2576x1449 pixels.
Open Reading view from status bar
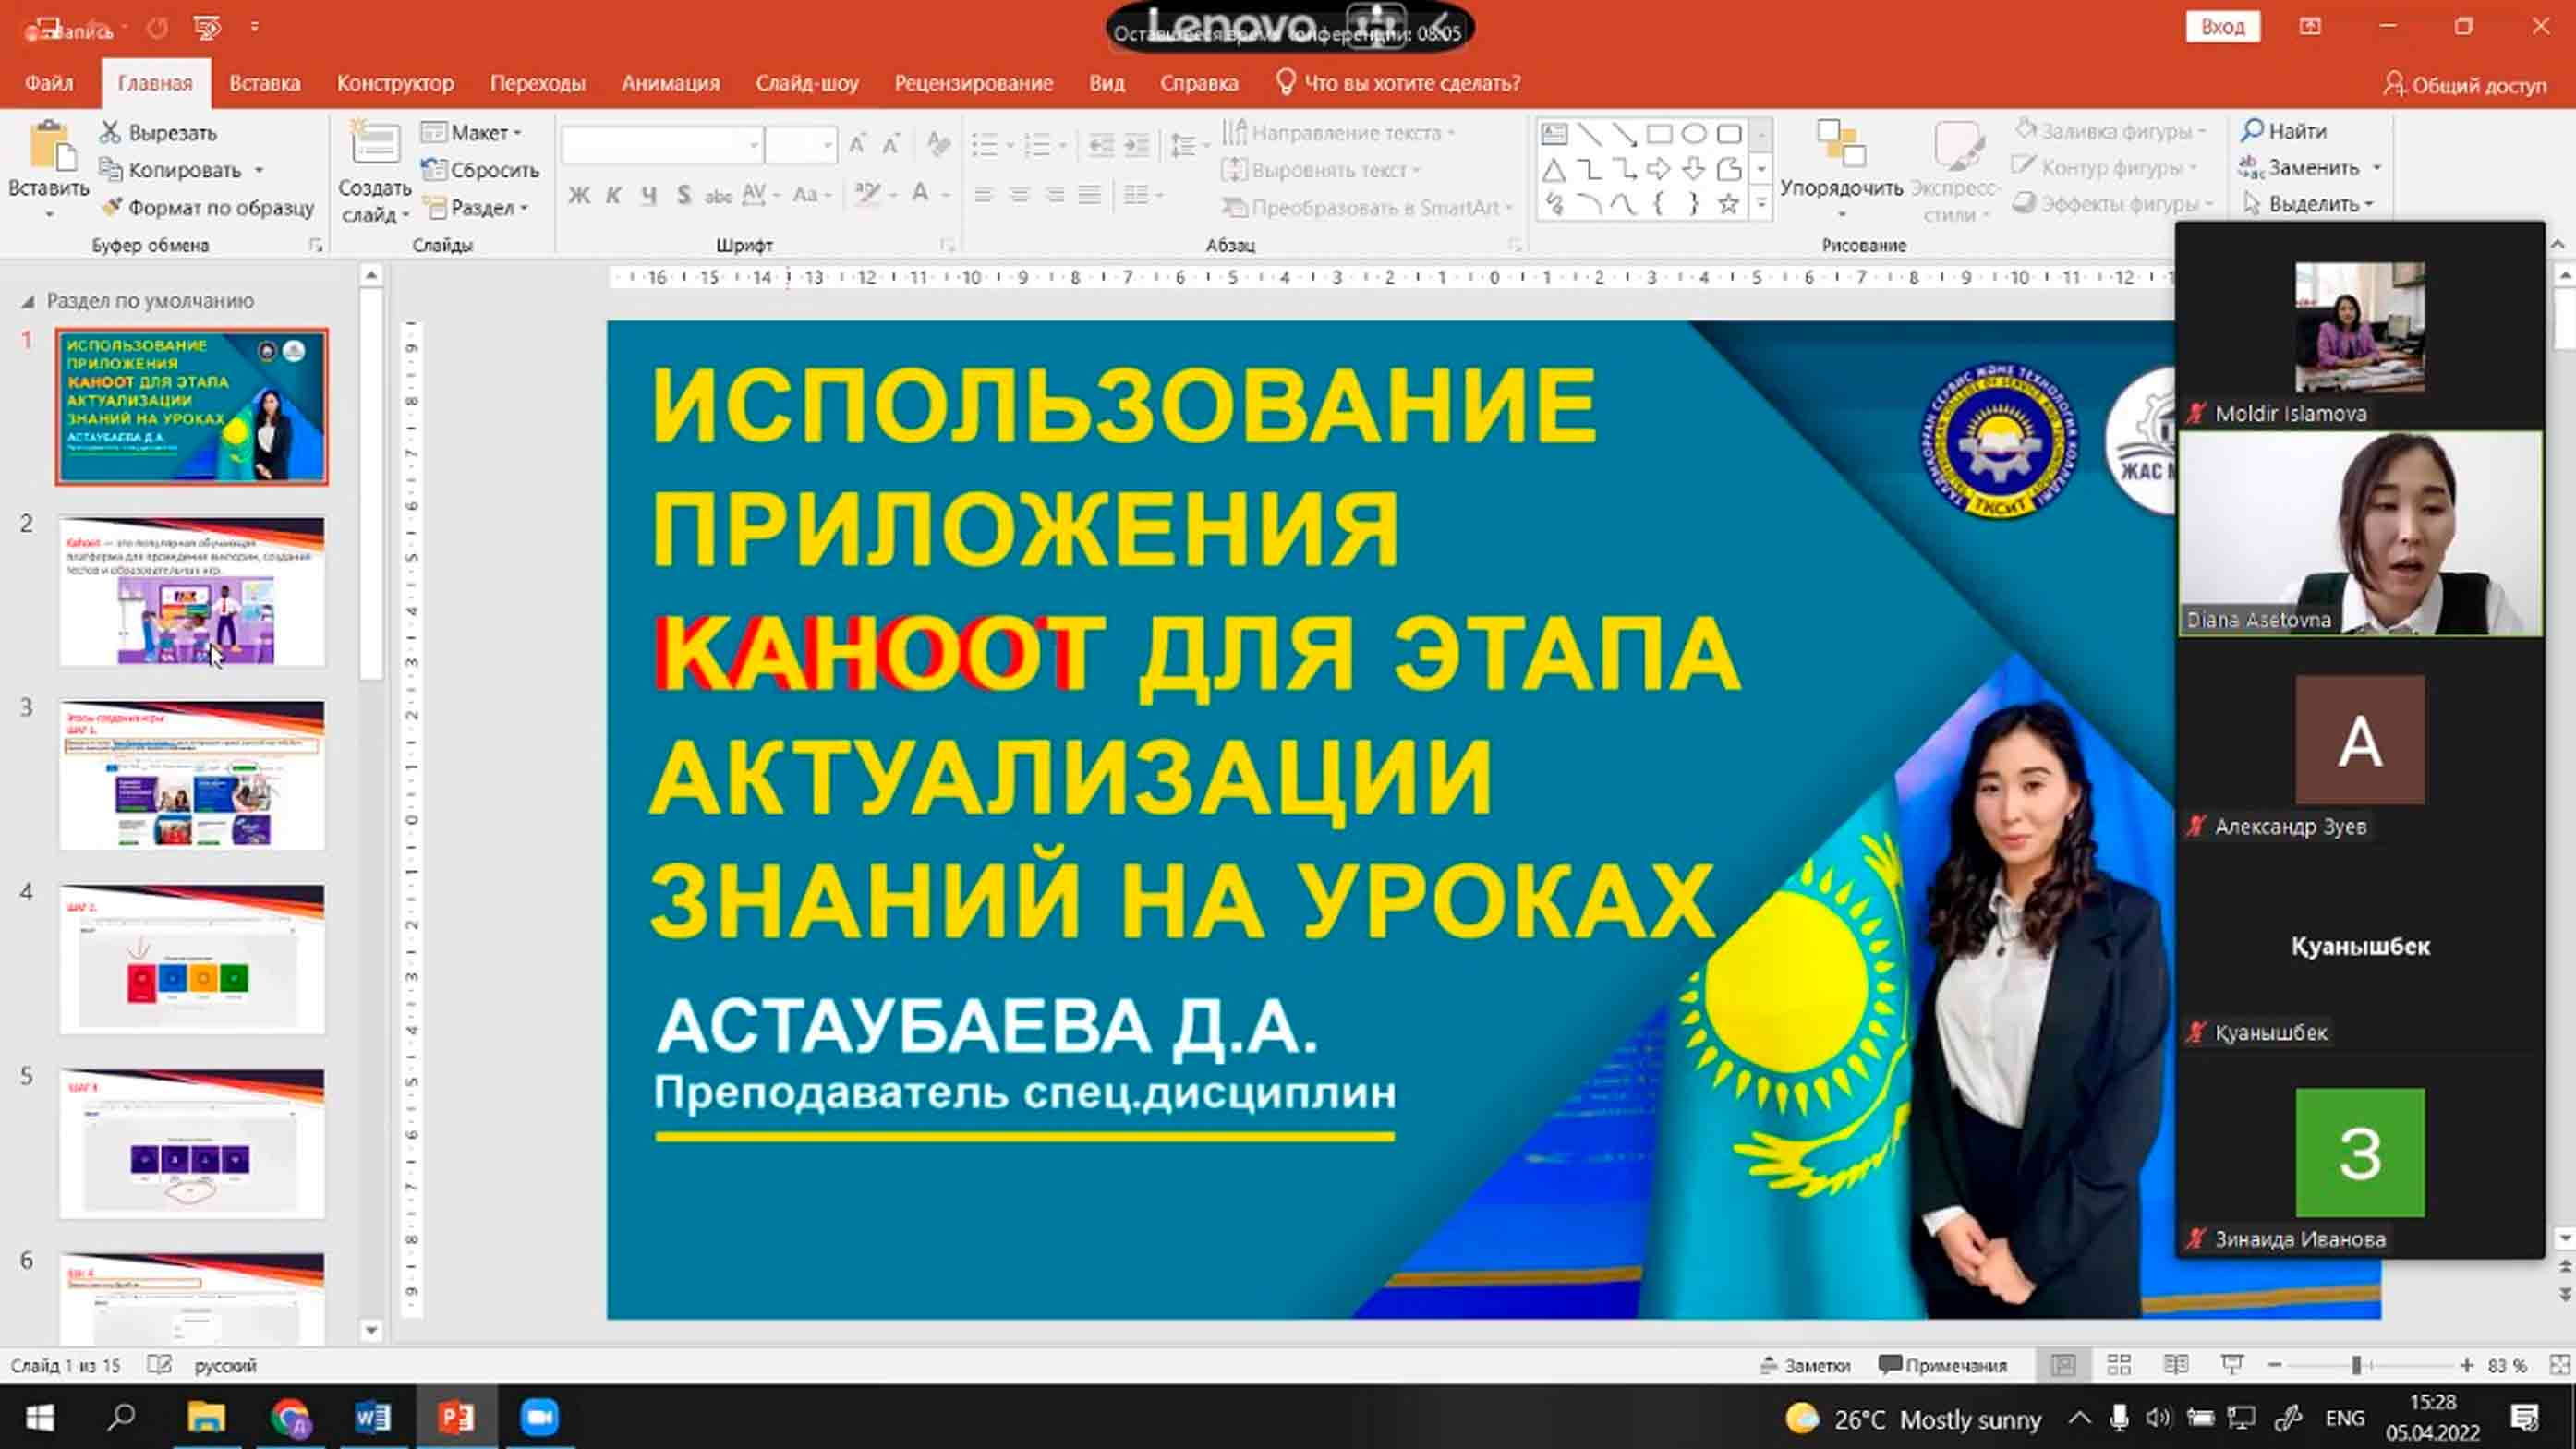pos(2175,1365)
